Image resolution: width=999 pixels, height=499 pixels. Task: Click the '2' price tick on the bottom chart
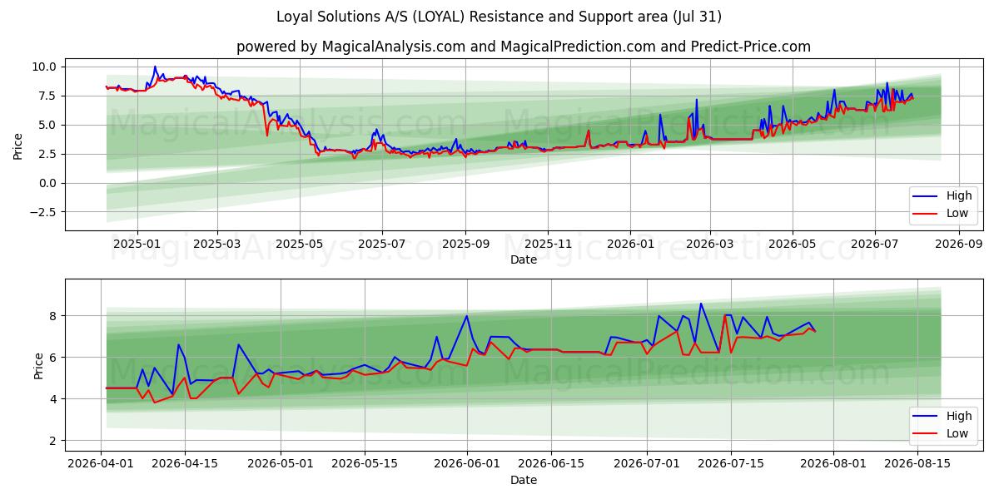[52, 441]
